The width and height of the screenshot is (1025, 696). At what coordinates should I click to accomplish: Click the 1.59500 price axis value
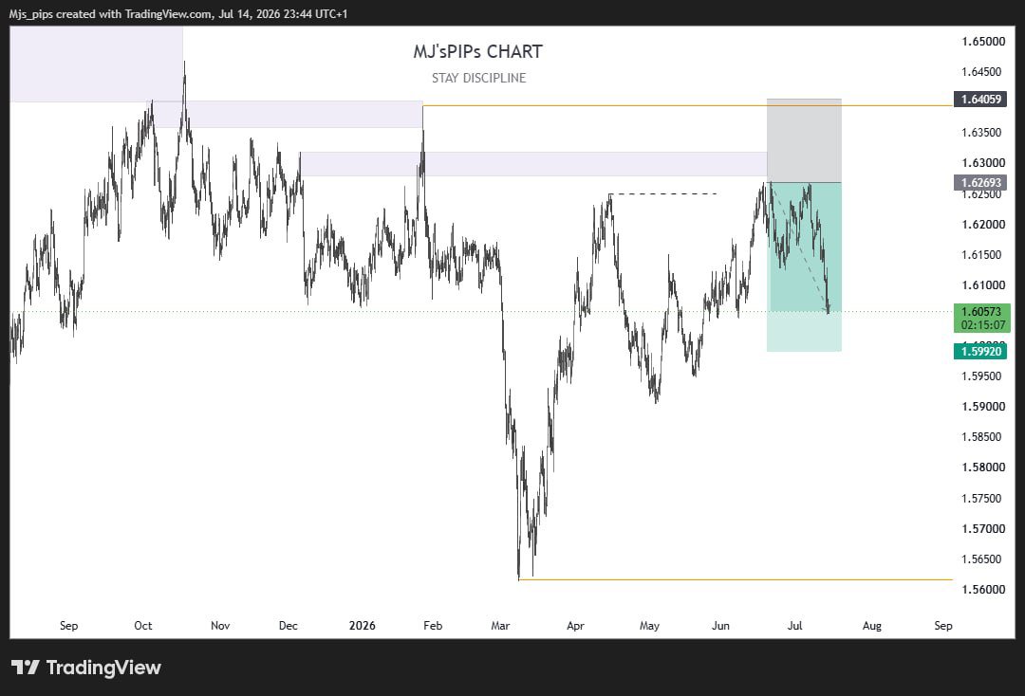[980, 376]
